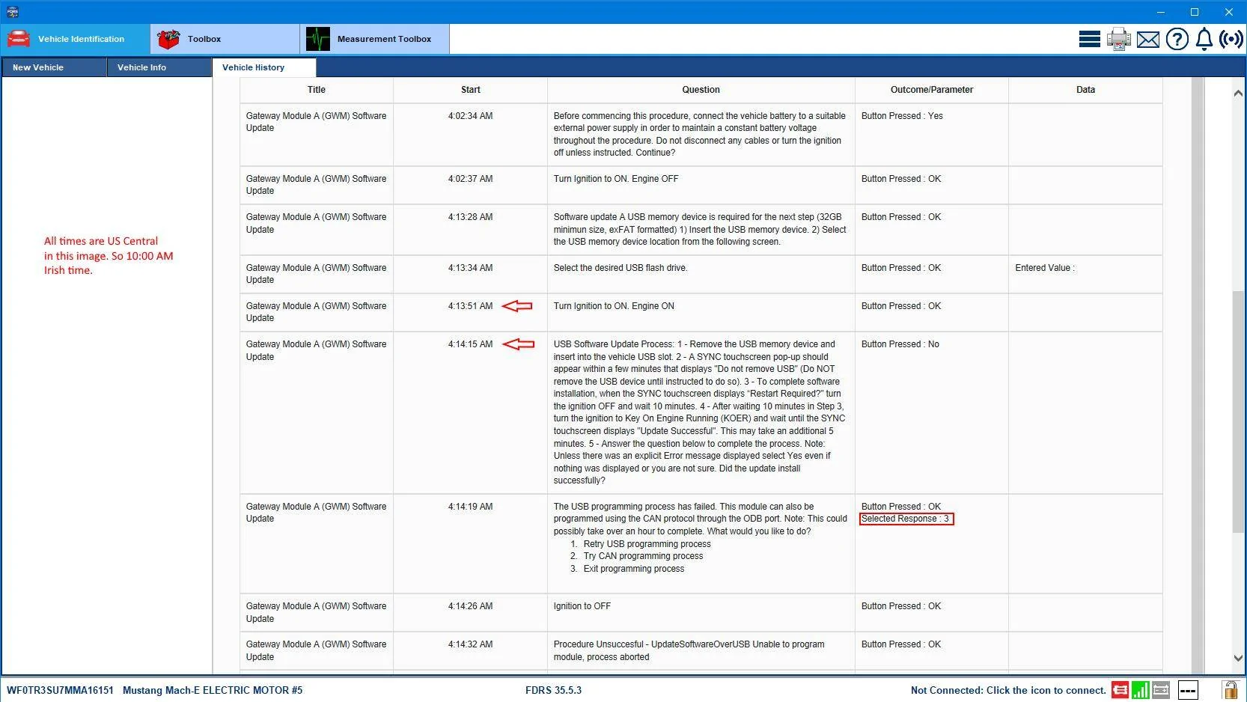This screenshot has height=702, width=1247.
Task: Click the red vehicle connection icon
Action: (x=1120, y=690)
